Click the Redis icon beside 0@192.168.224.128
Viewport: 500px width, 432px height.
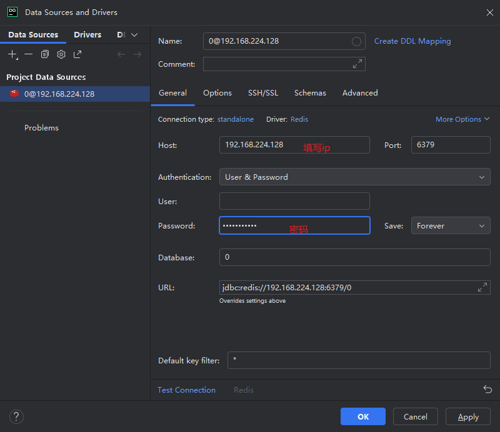(14, 94)
